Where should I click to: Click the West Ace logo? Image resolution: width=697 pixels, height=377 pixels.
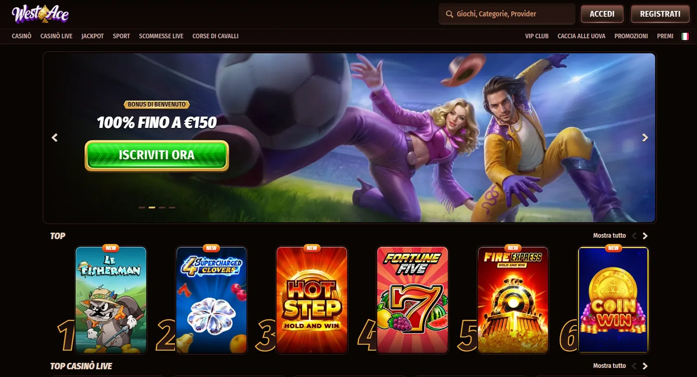[40, 14]
